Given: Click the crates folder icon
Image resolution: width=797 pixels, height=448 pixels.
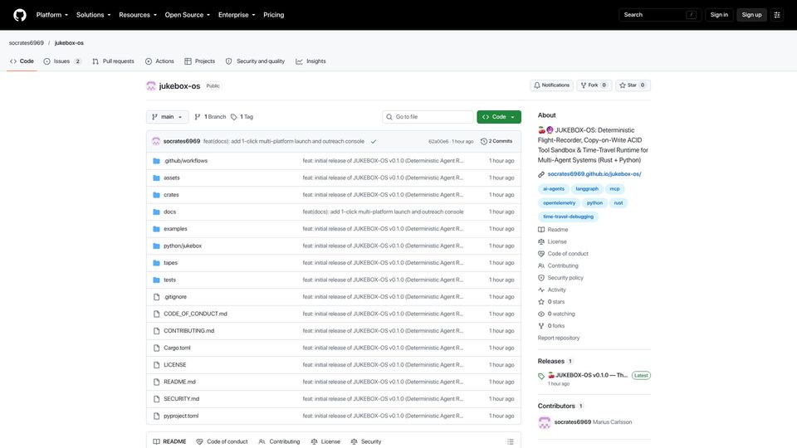Looking at the screenshot, I should click(x=157, y=195).
